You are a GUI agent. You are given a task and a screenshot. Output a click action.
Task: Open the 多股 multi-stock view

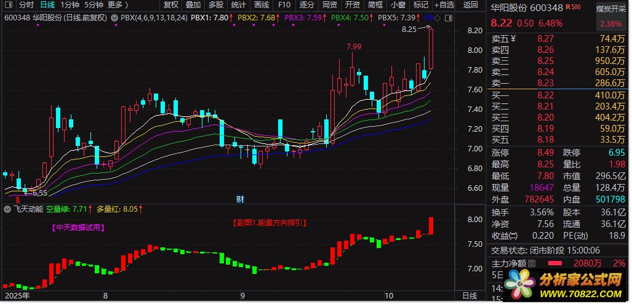[x=216, y=6]
